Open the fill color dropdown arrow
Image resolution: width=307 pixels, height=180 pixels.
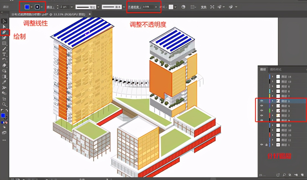pyautogui.click(x=32, y=7)
